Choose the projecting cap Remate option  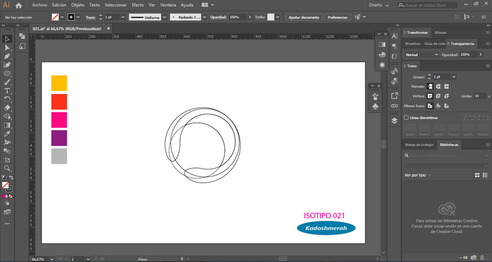coord(447,86)
